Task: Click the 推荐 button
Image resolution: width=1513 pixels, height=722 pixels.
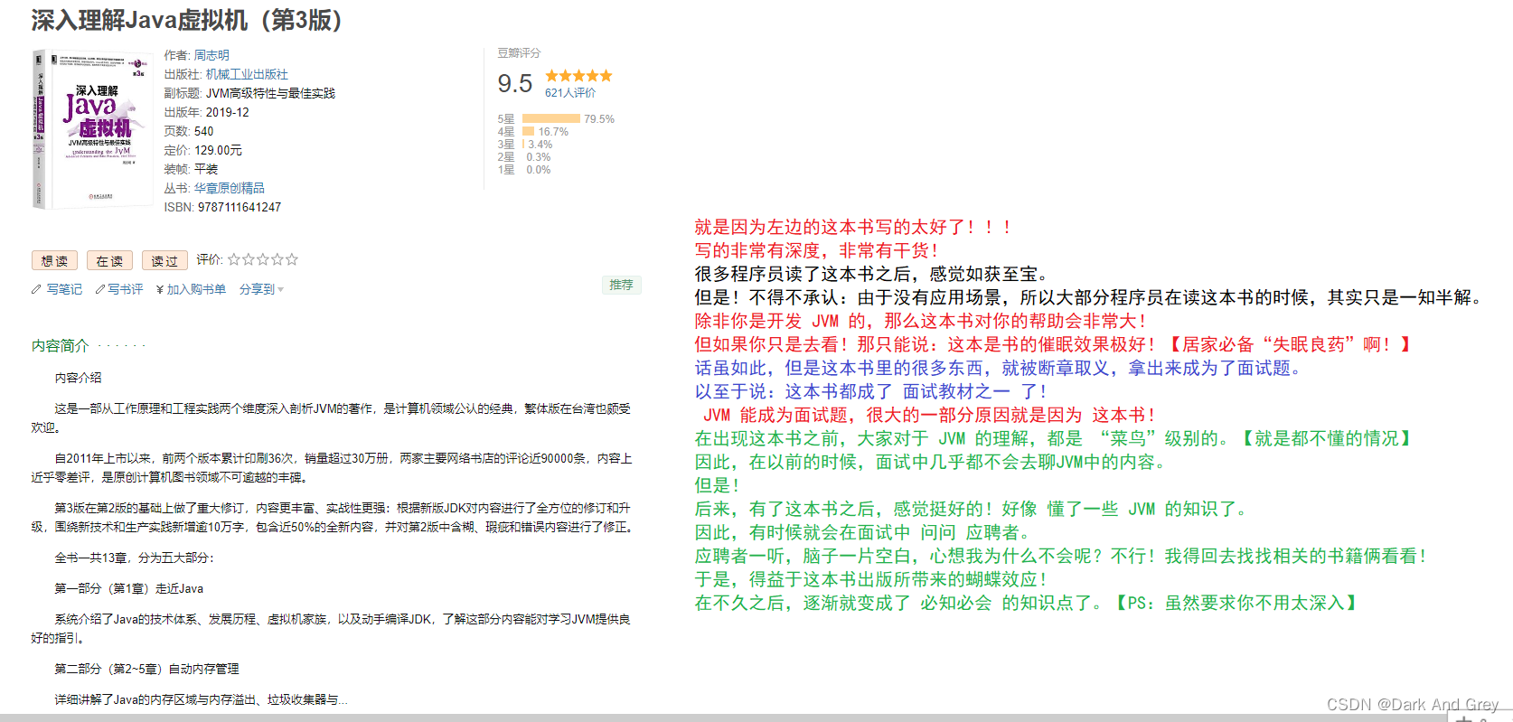Action: pyautogui.click(x=621, y=285)
